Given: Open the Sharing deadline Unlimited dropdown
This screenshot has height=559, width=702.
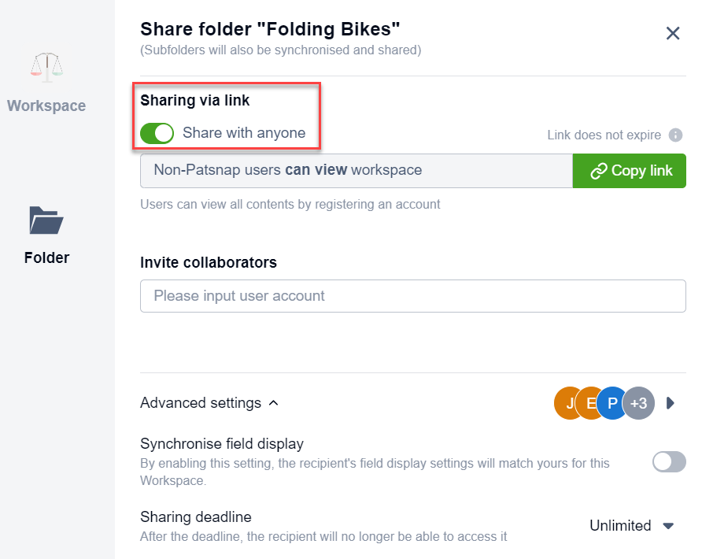Looking at the screenshot, I should click(x=632, y=525).
